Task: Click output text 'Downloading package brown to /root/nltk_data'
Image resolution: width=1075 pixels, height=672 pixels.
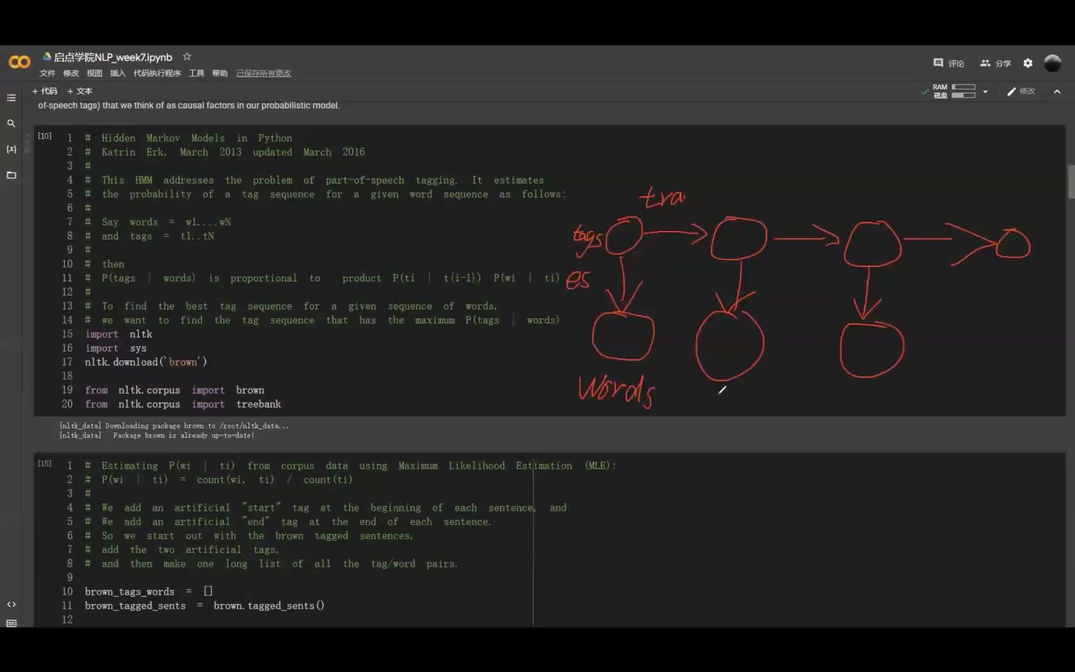Action: [x=196, y=426]
